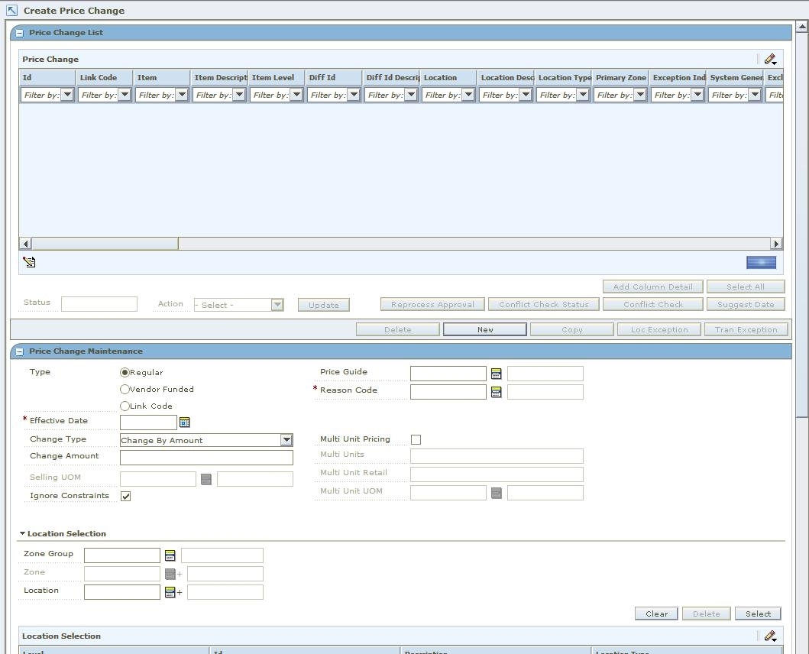
Task: Click the Tran Exception button
Action: coord(746,329)
